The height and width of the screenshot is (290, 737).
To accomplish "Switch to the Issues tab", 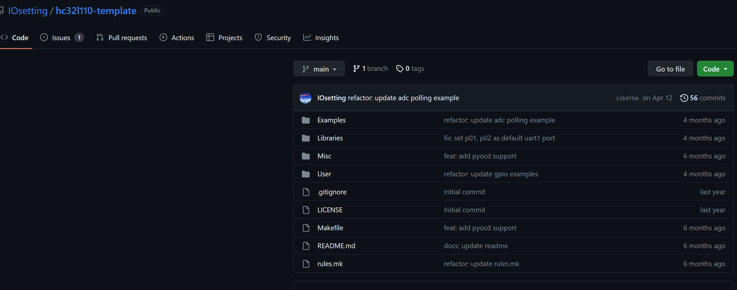I will click(62, 38).
